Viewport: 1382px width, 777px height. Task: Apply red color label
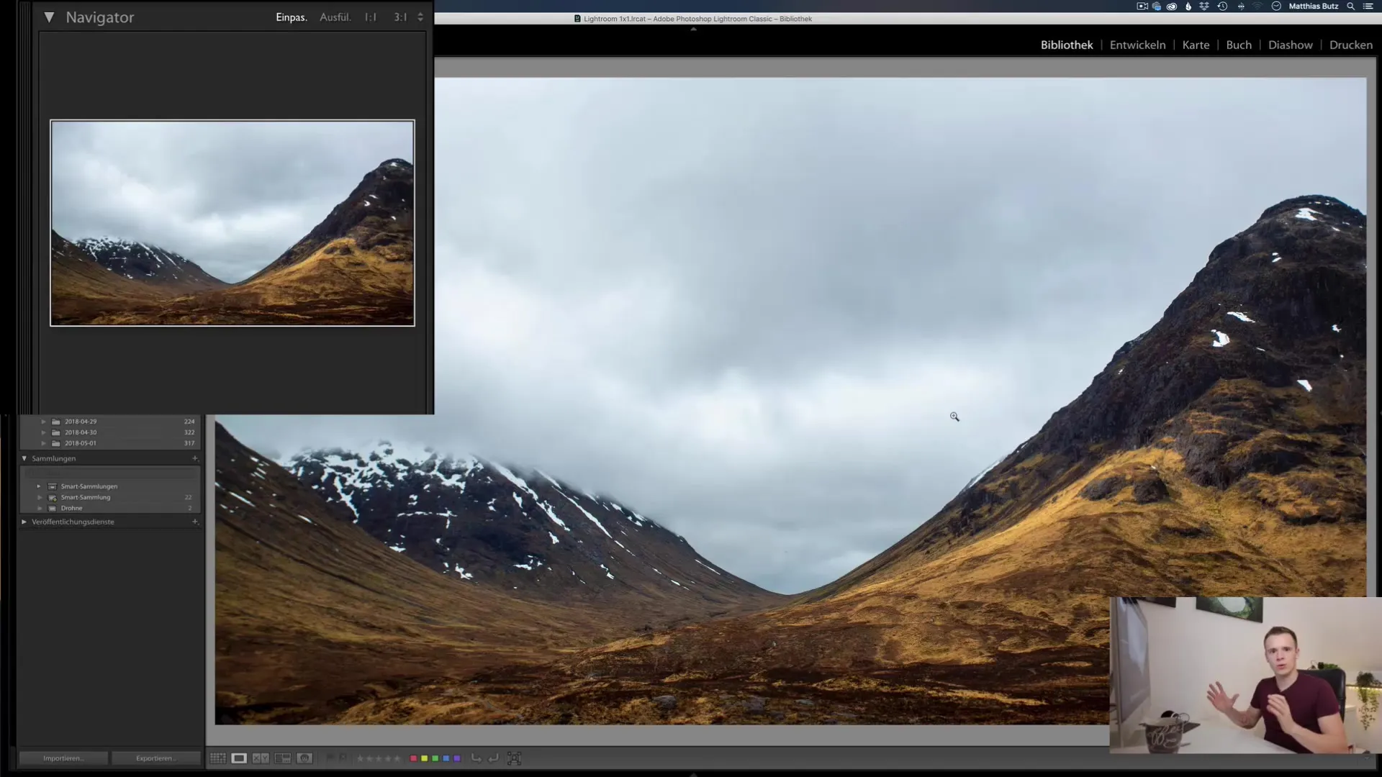click(413, 758)
